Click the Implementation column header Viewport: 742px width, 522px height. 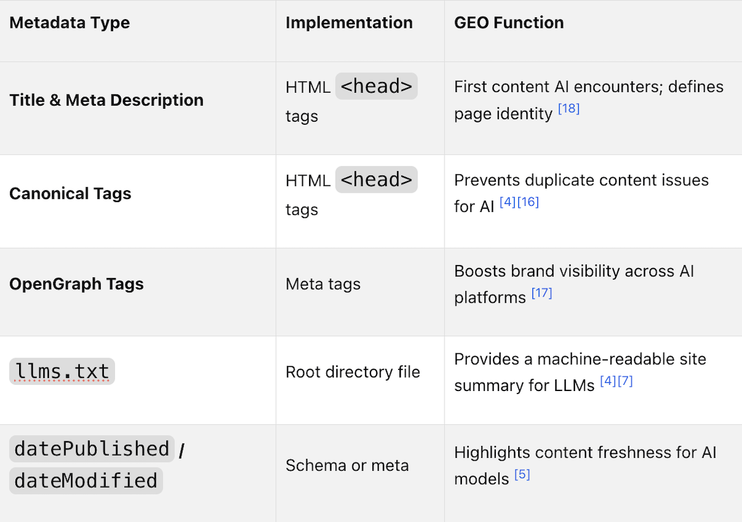(349, 23)
